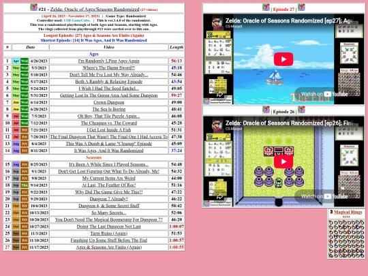Click channel avatar on Episode 27 video
368x276 pixels.
217,24
